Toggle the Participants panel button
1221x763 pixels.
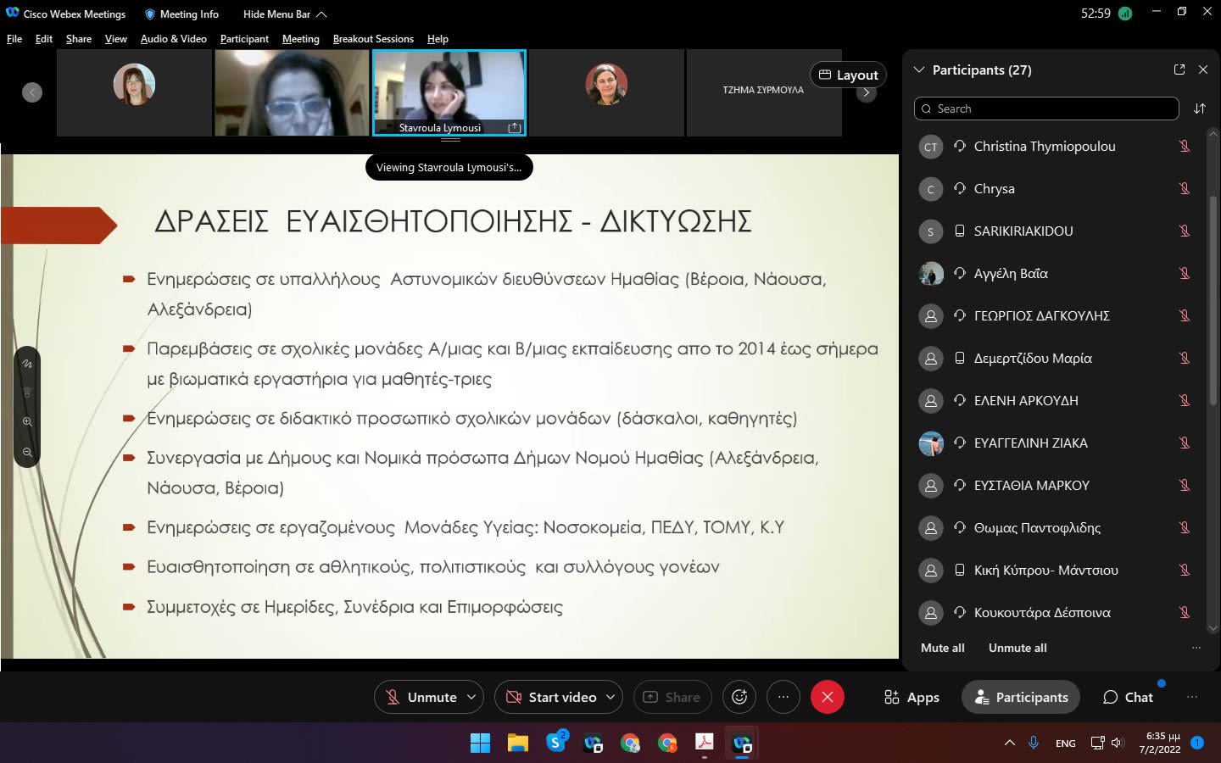point(1021,697)
